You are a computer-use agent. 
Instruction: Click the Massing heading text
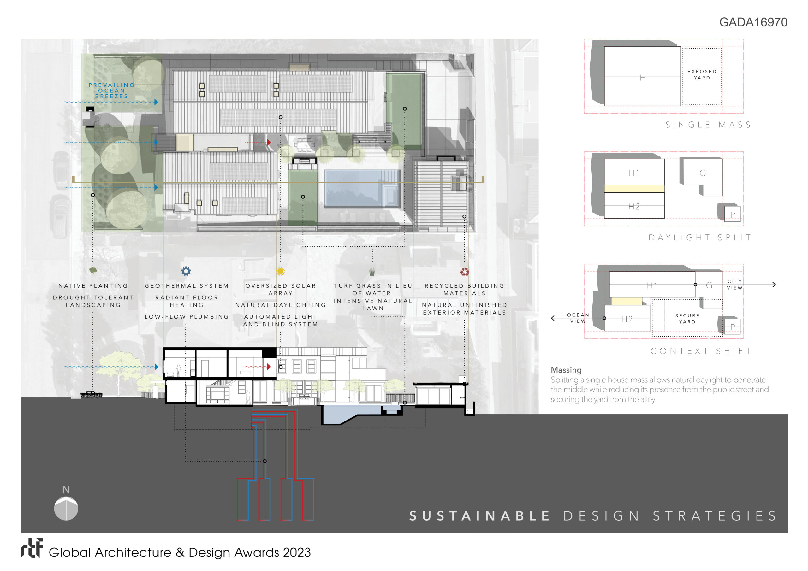[566, 370]
